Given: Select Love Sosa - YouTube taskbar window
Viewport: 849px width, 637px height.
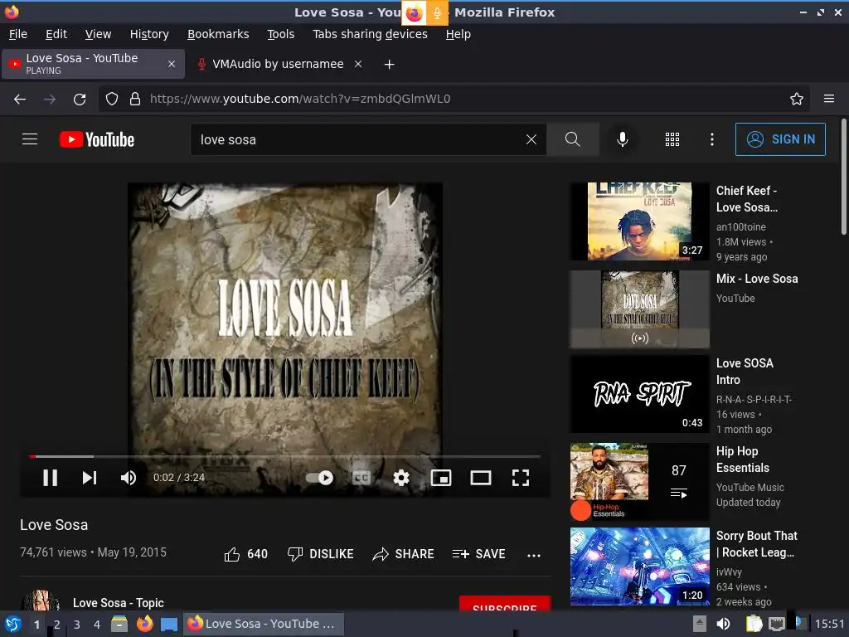Looking at the screenshot, I should (x=263, y=624).
